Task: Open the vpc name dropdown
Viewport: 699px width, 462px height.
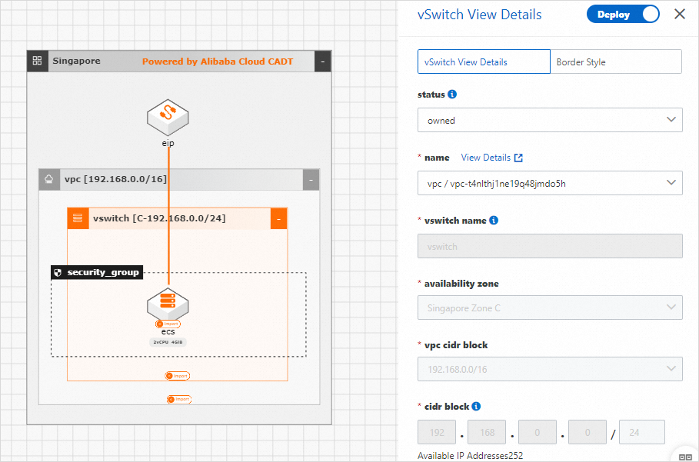Action: [x=550, y=183]
